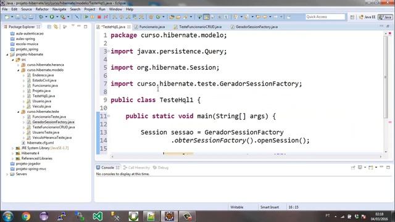
Task: Expand the Servers project node
Action: click(x=7, y=174)
